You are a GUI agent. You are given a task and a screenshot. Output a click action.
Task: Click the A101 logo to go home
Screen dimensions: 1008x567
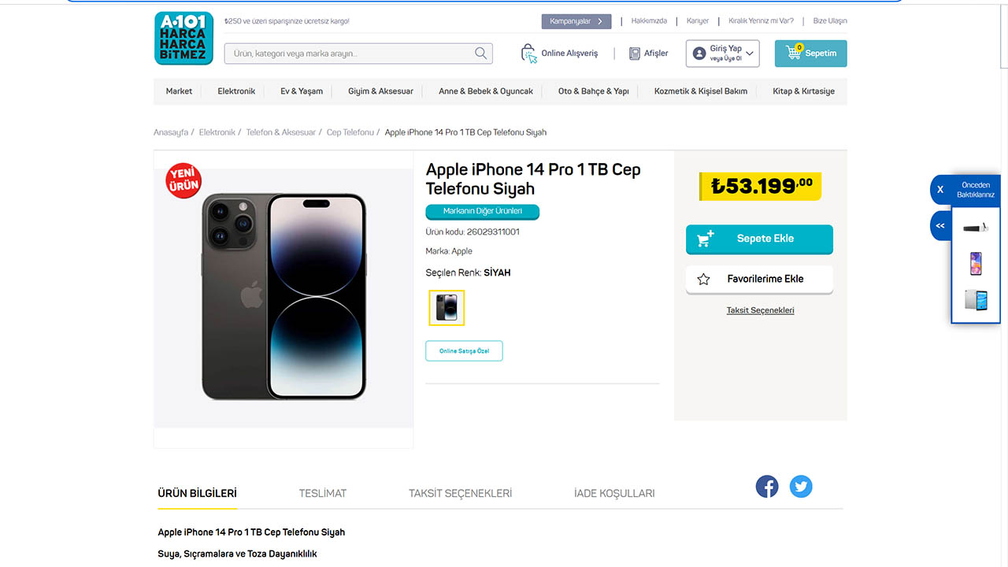point(183,38)
